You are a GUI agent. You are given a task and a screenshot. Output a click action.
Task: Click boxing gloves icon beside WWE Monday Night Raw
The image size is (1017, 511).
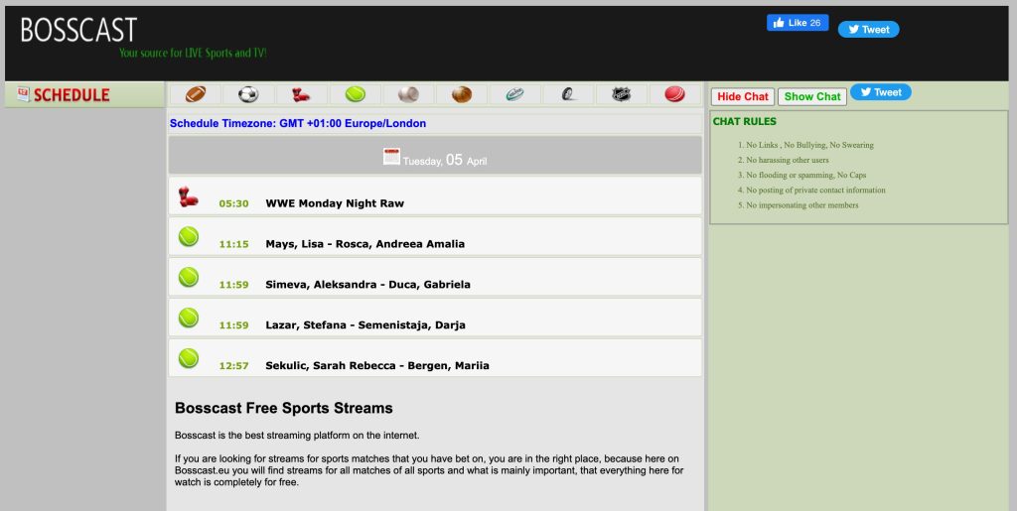click(188, 196)
